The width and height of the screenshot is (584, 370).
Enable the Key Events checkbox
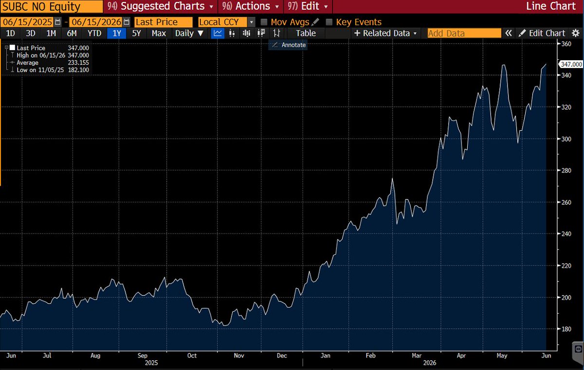[329, 22]
